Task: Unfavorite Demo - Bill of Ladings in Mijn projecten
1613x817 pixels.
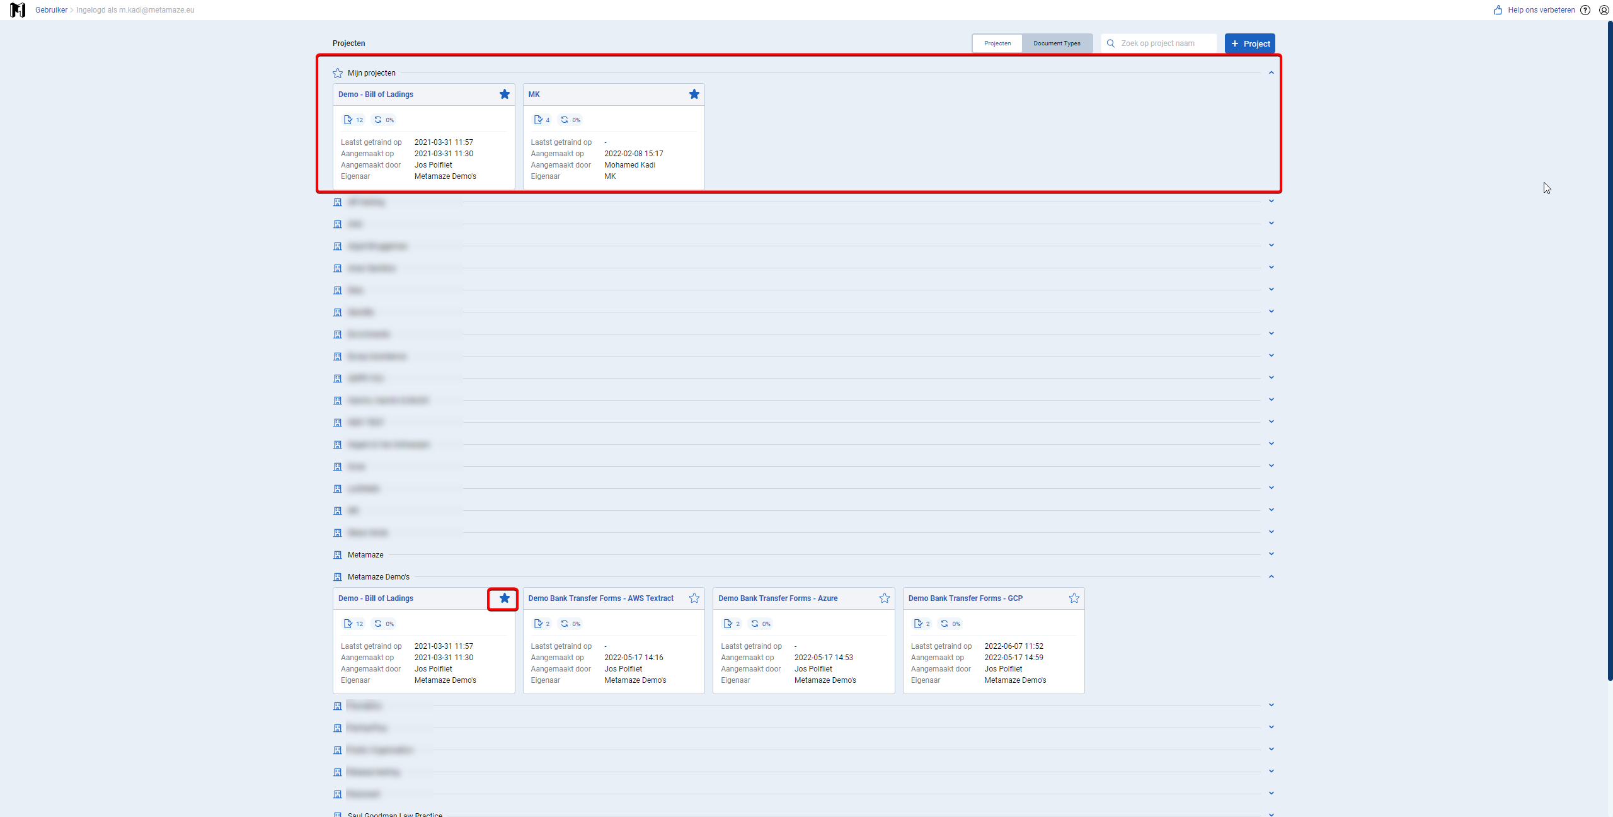Action: coord(505,94)
